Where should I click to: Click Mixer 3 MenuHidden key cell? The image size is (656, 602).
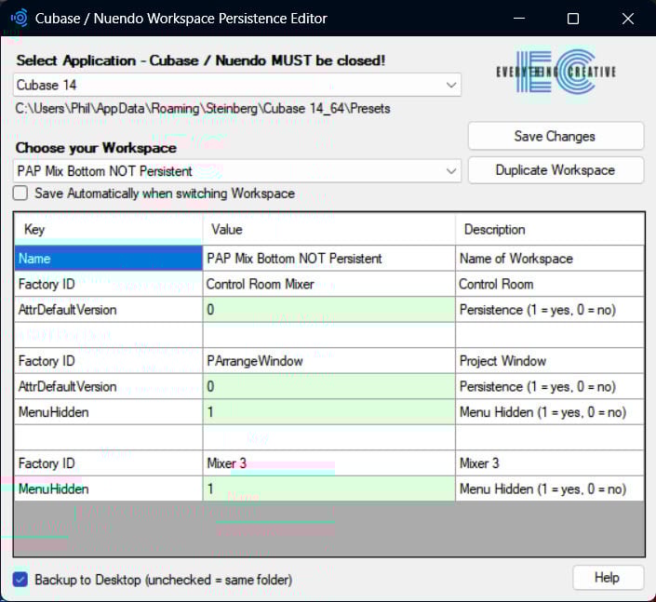coord(109,488)
